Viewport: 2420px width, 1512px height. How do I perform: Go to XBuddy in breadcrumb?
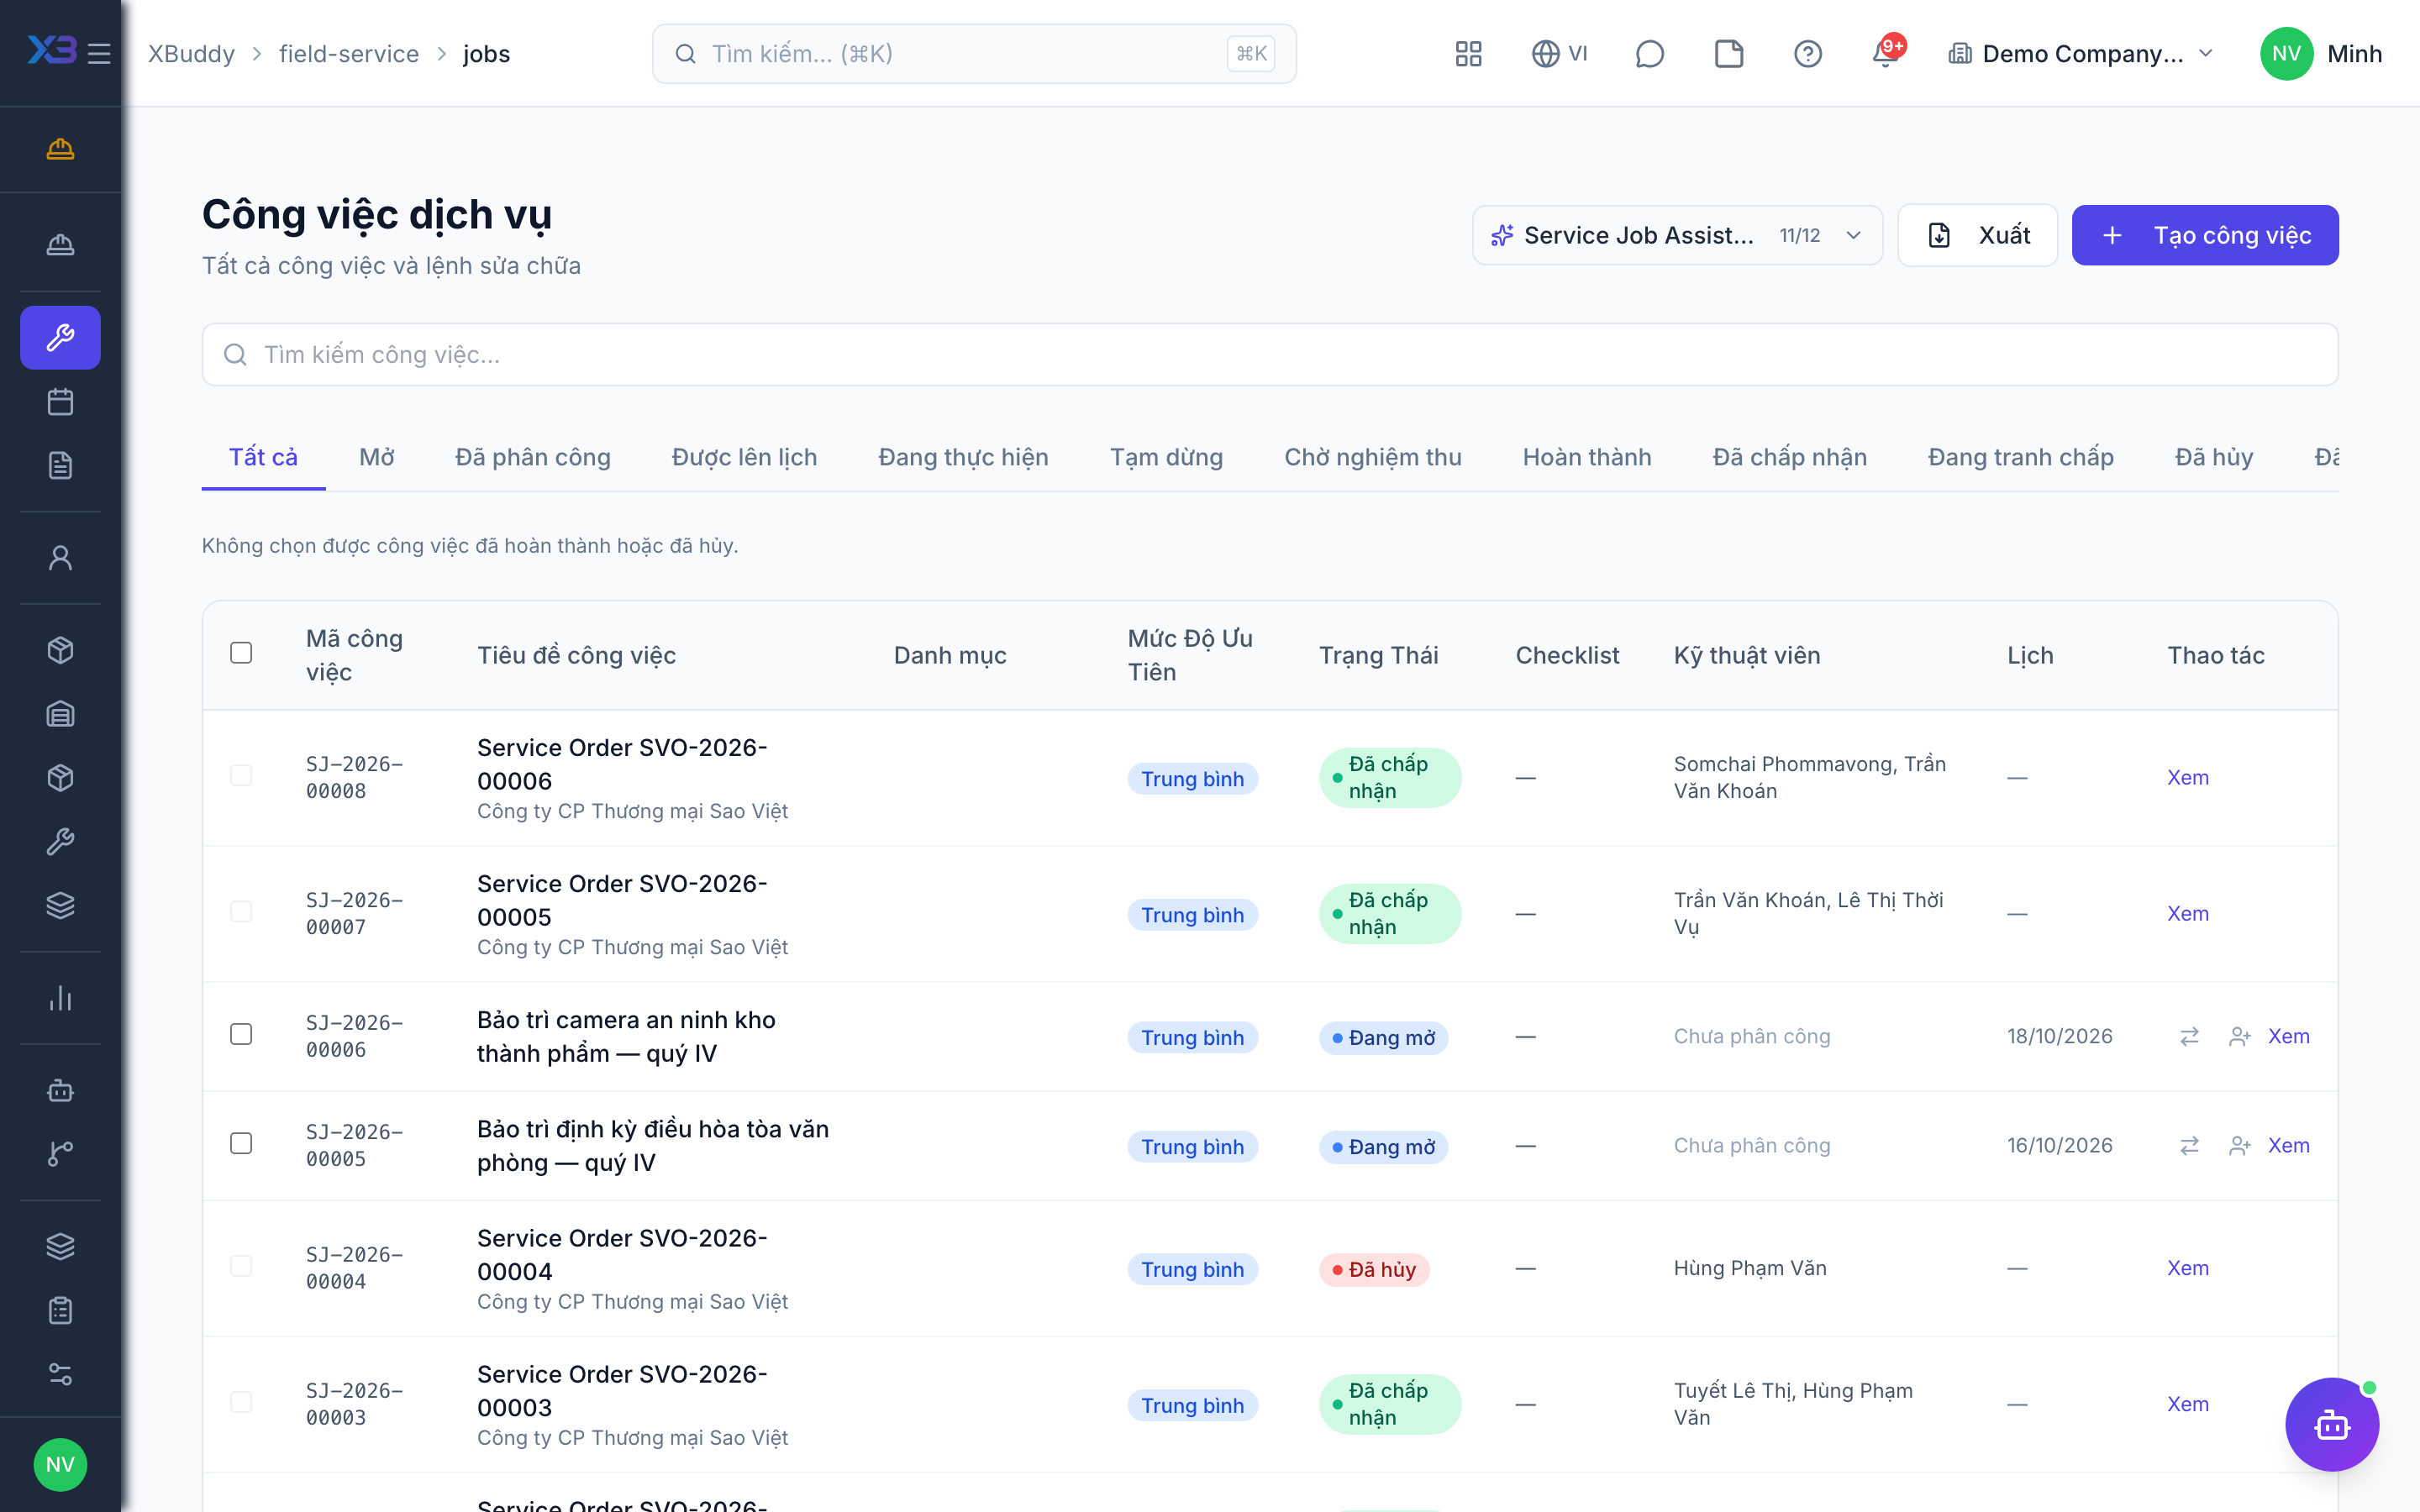click(x=191, y=54)
